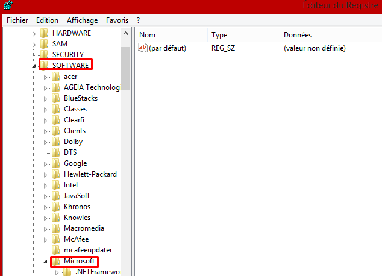Screen dimensions: 382x276
Task: Expand the Khronos key
Action: coord(45,207)
